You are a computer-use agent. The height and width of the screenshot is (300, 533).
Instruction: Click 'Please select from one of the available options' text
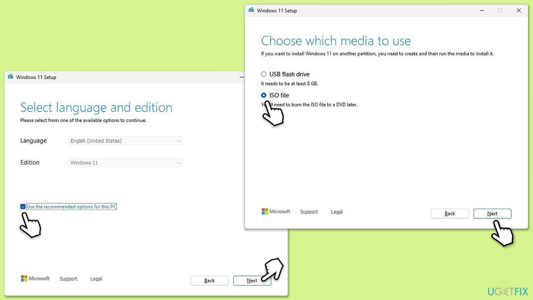pos(83,120)
